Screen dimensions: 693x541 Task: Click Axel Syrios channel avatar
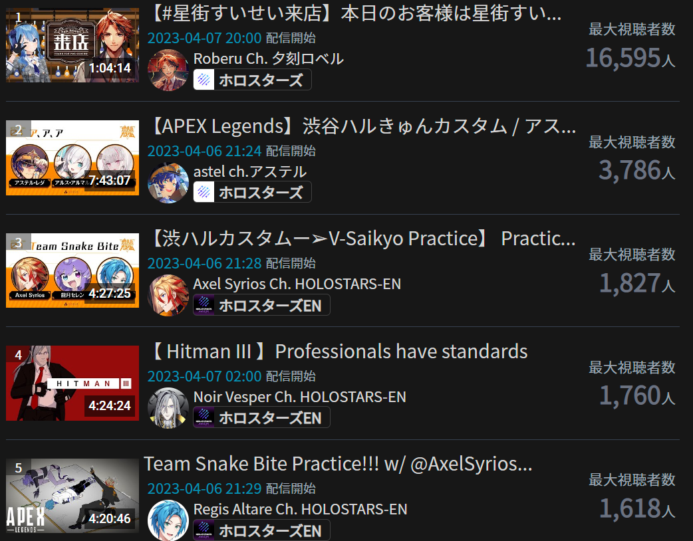coord(168,296)
